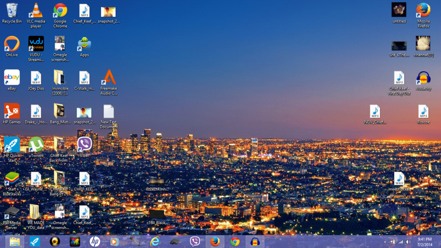Viewport: 441px width, 248px height.
Task: Select the OnLive desktop icon
Action: pos(12,46)
